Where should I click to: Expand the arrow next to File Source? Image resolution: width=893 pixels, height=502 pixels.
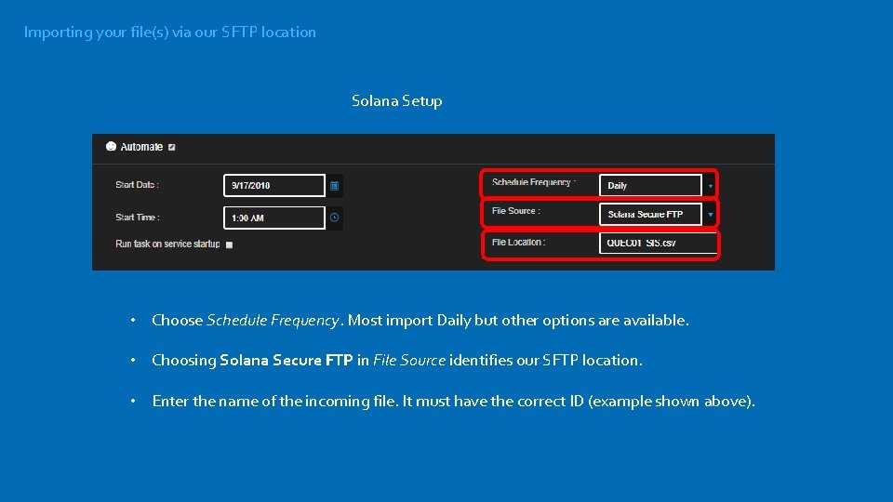click(x=711, y=215)
